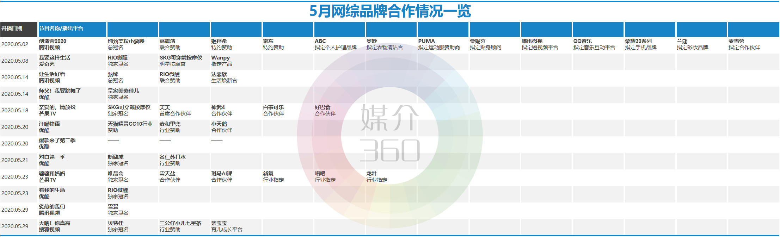The height and width of the screenshot is (237, 780).
Task: Click the 开播日期 column header
Action: (19, 29)
